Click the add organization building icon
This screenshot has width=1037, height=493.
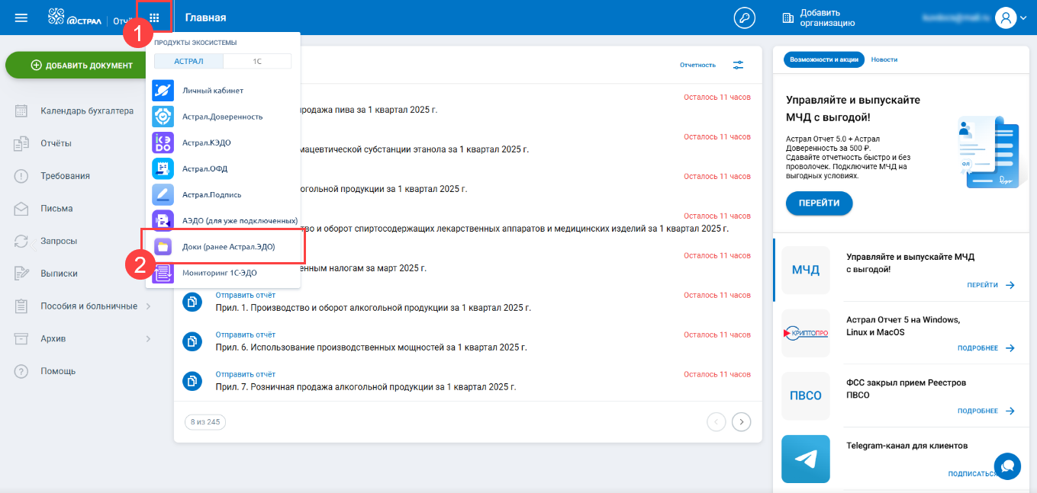click(x=788, y=17)
